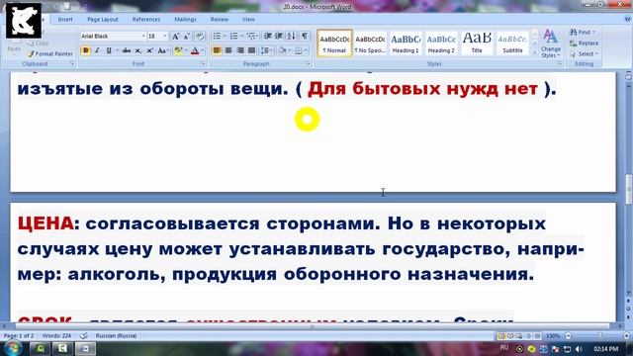Click the Grow Font icon
The image size is (633, 356).
pyautogui.click(x=176, y=37)
